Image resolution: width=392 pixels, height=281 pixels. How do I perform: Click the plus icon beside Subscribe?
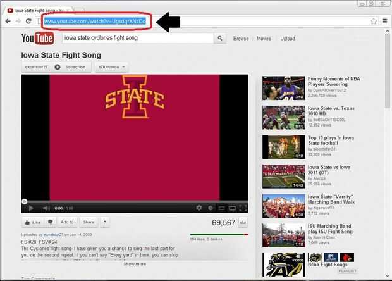pyautogui.click(x=58, y=67)
